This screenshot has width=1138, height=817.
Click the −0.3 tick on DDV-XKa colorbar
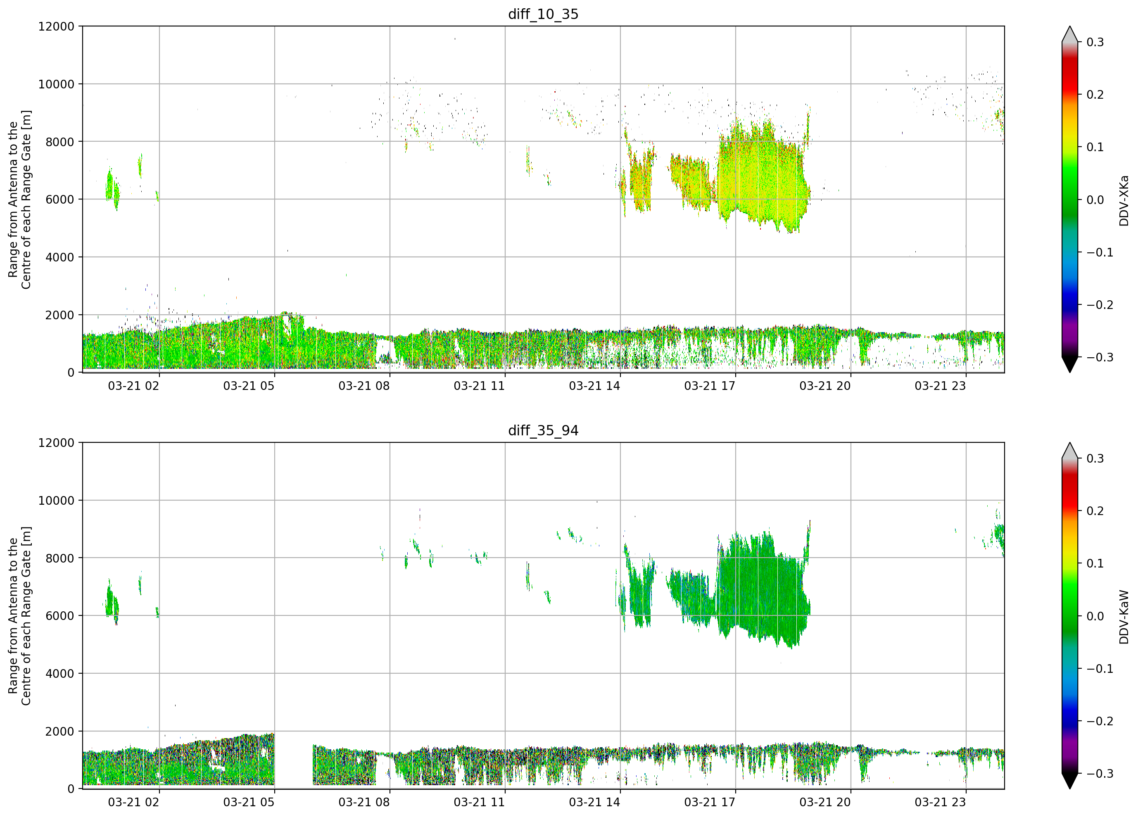coord(1100,357)
